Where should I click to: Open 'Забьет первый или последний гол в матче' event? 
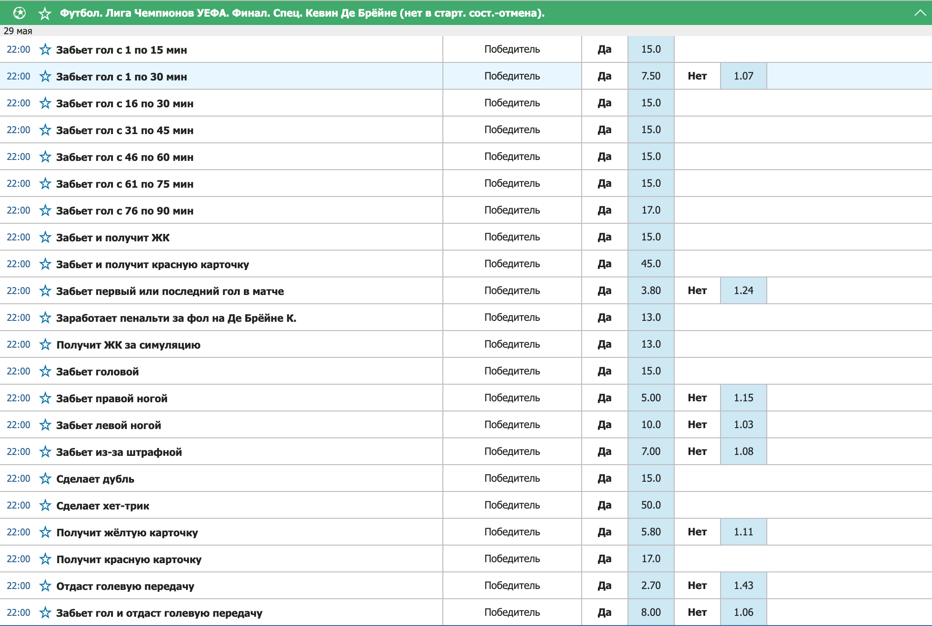[x=170, y=291]
